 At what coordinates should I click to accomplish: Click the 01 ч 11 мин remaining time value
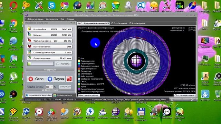[x=65, y=58]
